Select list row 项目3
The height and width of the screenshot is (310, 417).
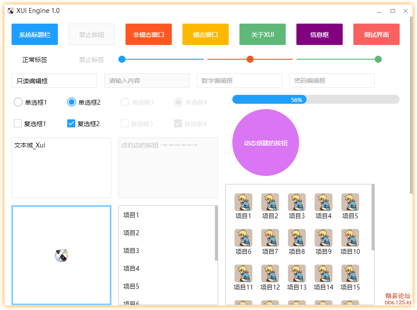(x=167, y=251)
